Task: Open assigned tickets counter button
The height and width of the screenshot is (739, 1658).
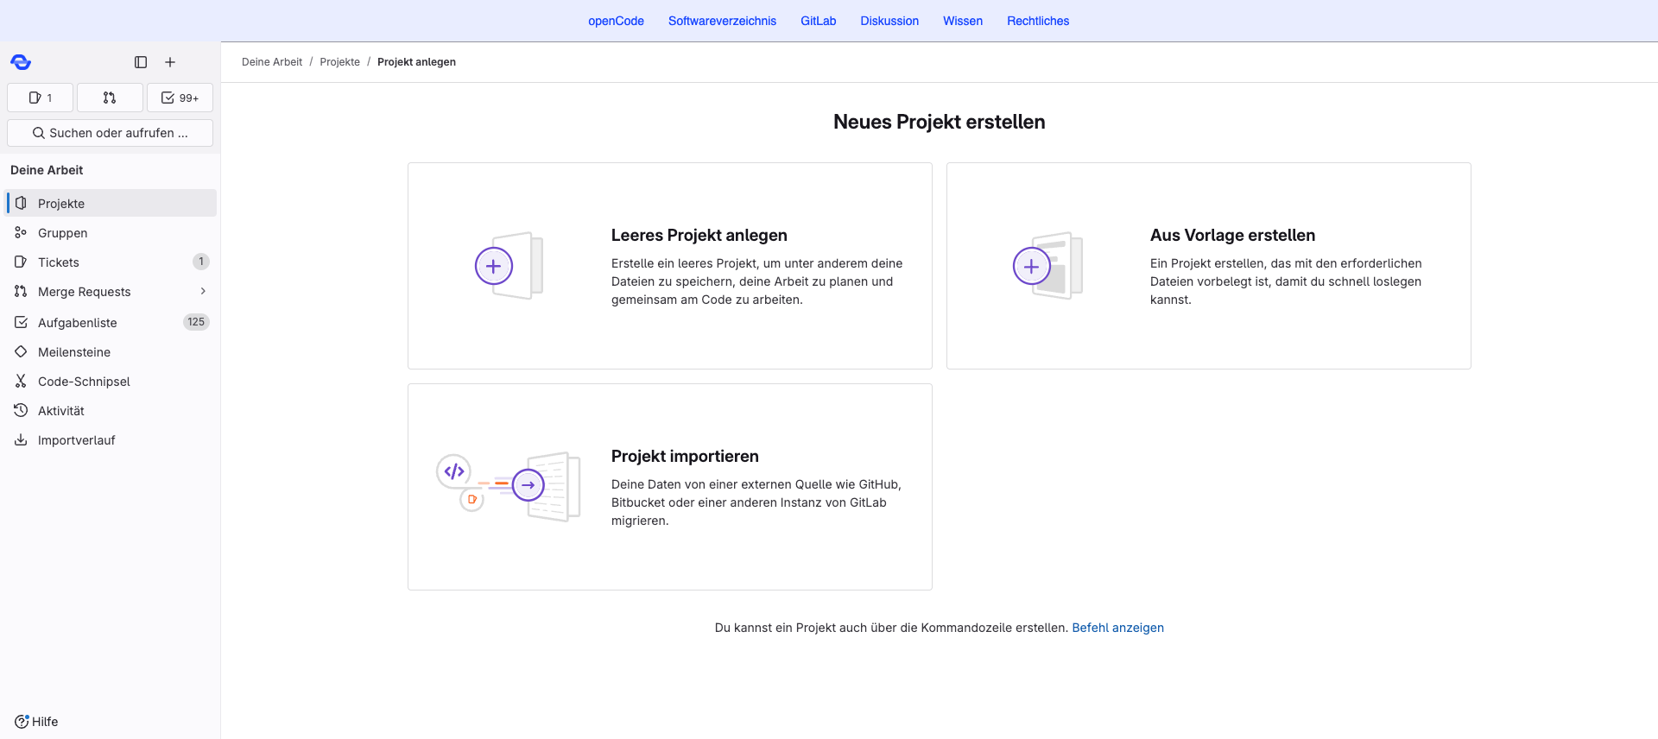Action: (x=40, y=98)
